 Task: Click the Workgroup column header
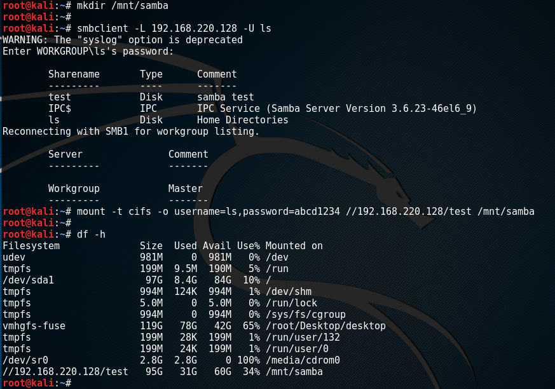[74, 189]
